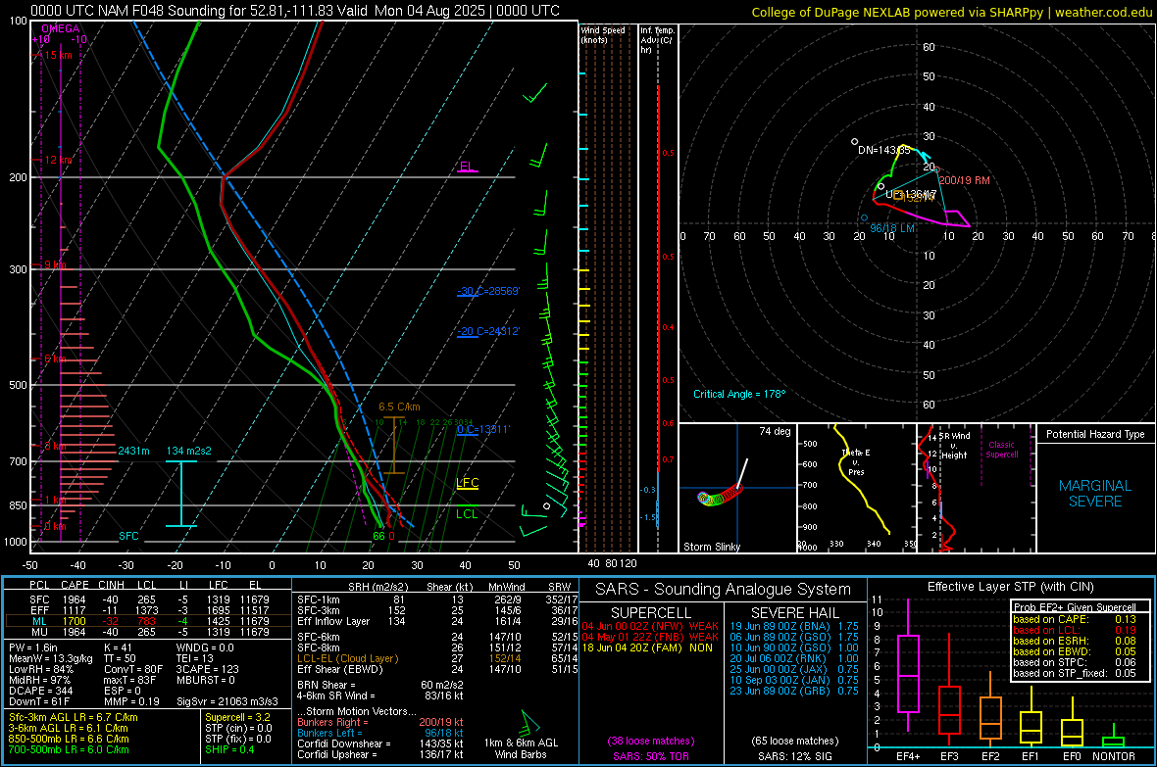1157x767 pixels.
Task: Select the highlighted ML parcel row
Action: click(x=149, y=621)
